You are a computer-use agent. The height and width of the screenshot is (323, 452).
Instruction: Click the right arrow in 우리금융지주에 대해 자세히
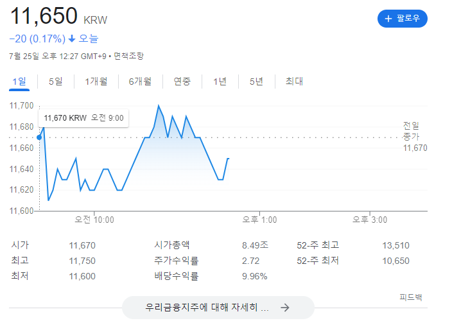[x=285, y=308]
